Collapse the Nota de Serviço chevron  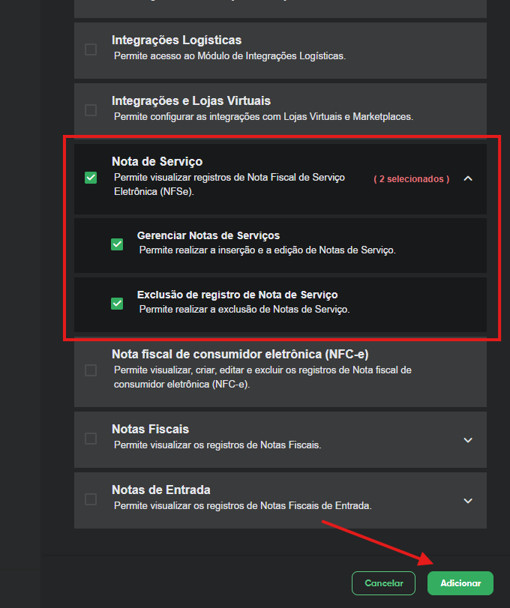pos(468,178)
